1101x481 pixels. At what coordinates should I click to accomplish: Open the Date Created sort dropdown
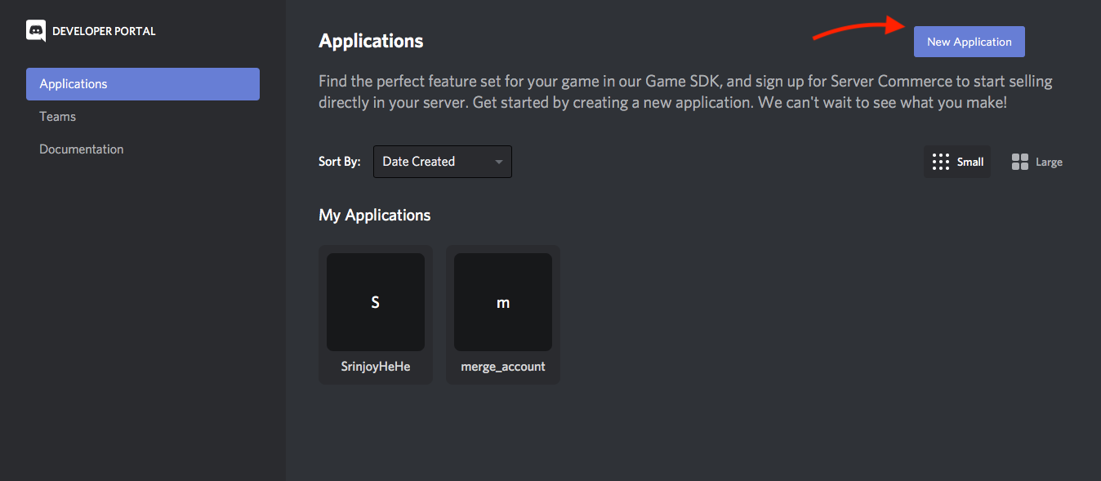[433, 162]
